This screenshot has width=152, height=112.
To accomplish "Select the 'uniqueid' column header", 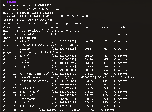I will click(58, 27).
